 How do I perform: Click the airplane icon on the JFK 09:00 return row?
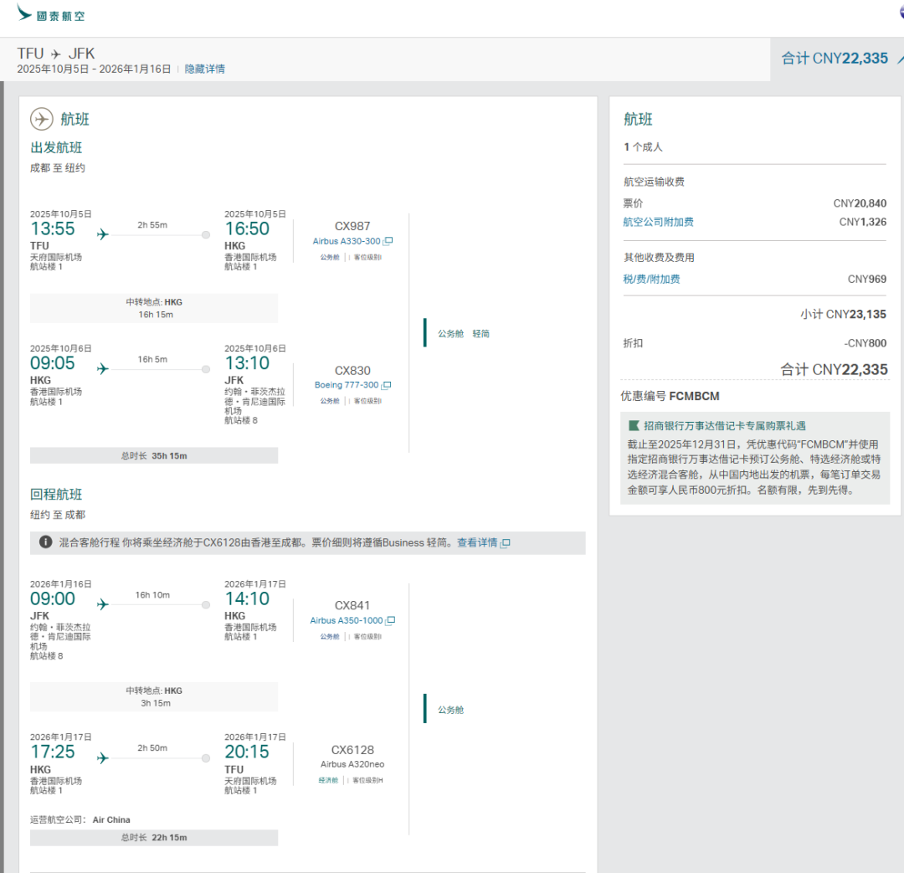click(x=103, y=604)
